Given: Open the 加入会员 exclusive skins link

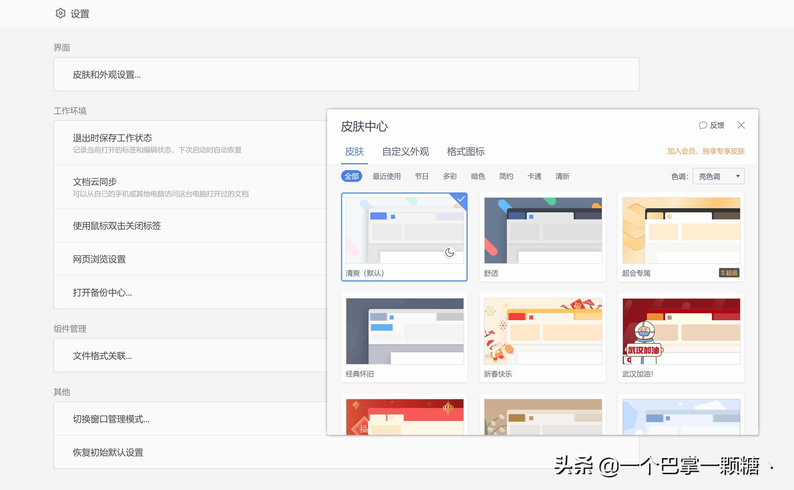Looking at the screenshot, I should pyautogui.click(x=706, y=151).
